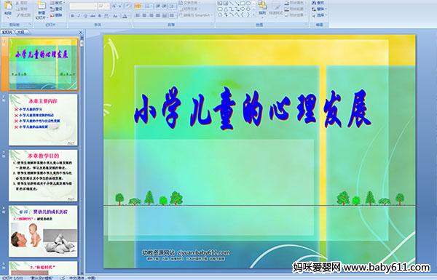
Task: Click the Decrease Indent button
Action: coord(158,6)
